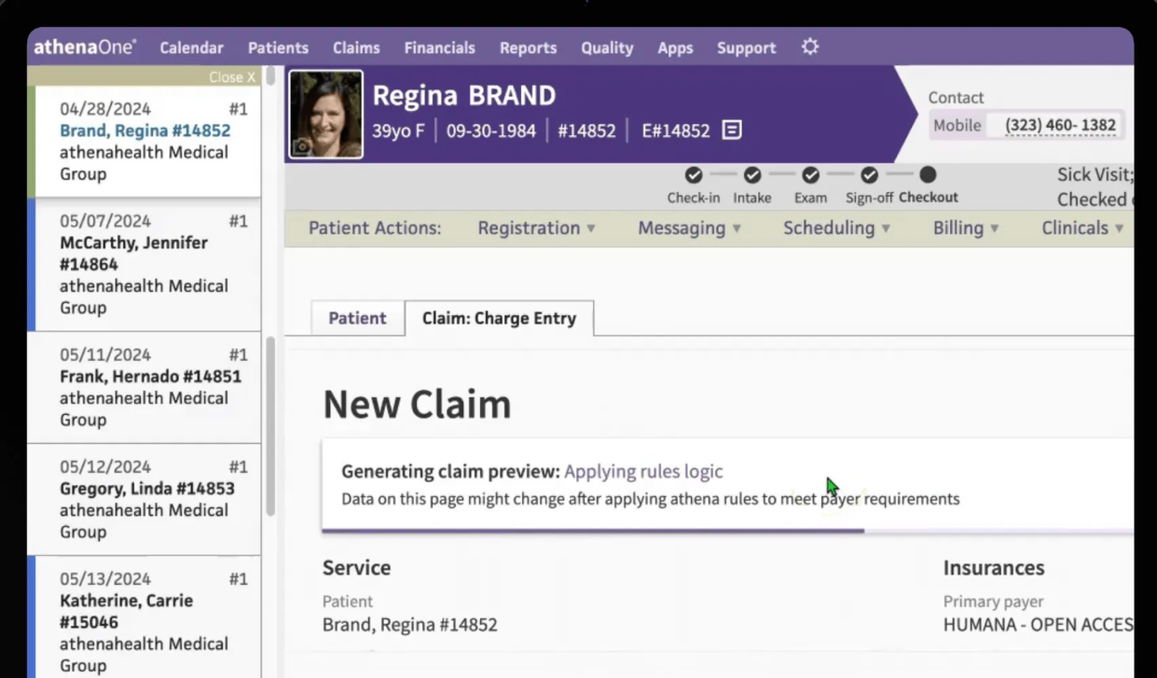This screenshot has width=1157, height=678.
Task: Expand the Billing dropdown
Action: [966, 228]
